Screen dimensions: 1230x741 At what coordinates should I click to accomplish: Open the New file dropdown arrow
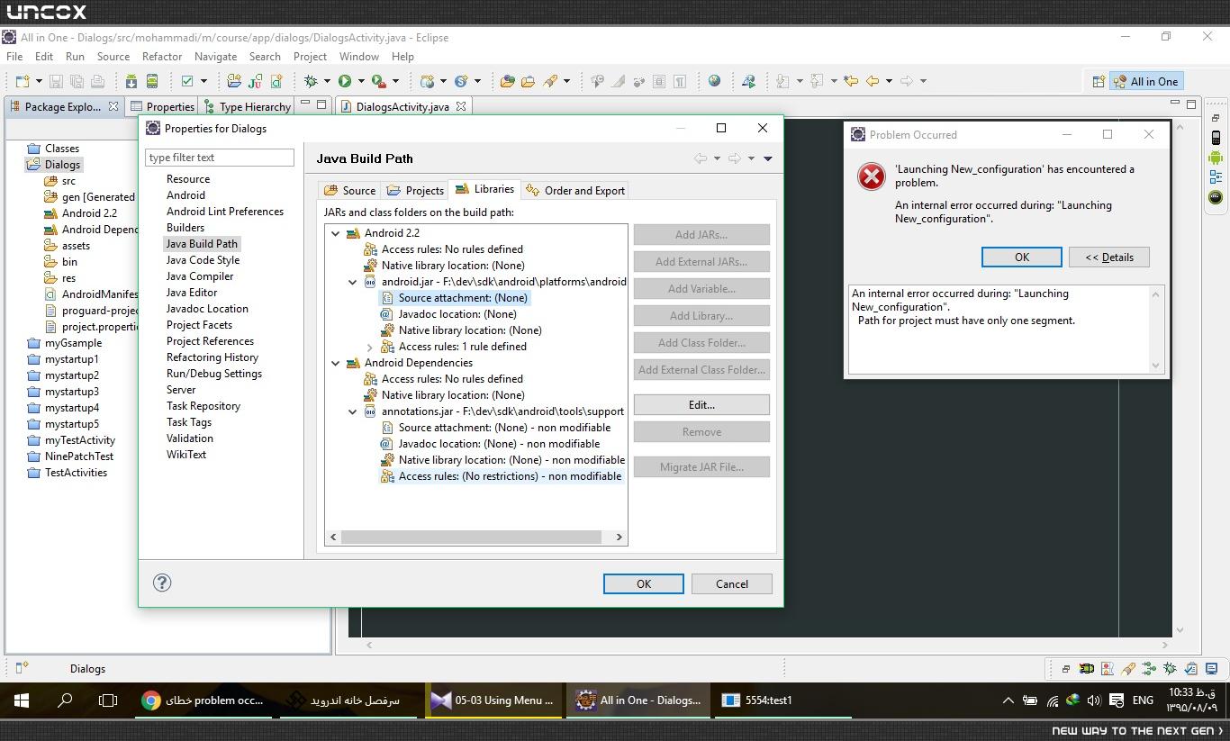[x=37, y=81]
